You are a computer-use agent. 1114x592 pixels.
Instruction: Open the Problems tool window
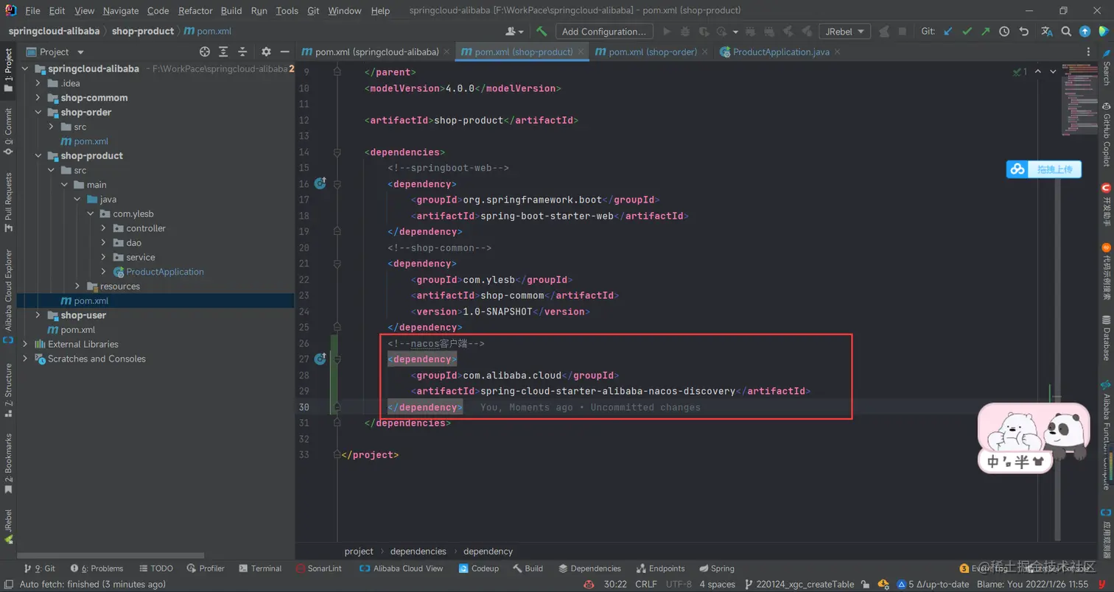tap(97, 568)
